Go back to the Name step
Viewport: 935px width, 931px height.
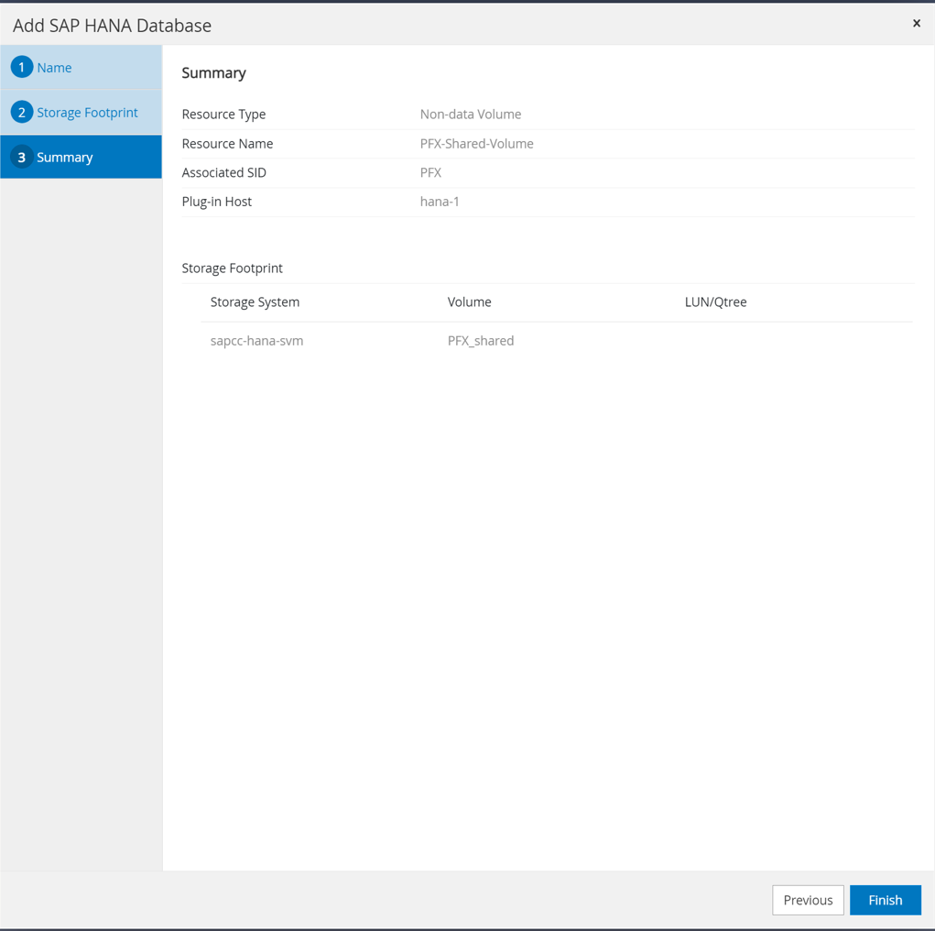click(x=54, y=68)
